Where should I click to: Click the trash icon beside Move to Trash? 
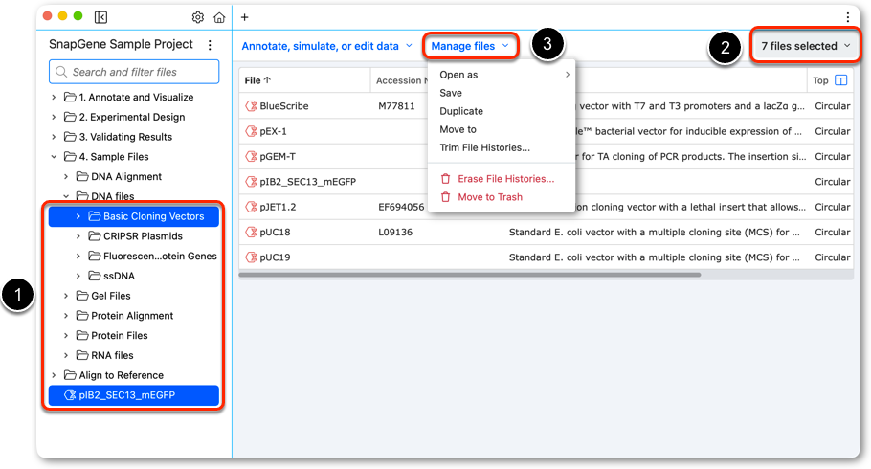click(x=445, y=197)
